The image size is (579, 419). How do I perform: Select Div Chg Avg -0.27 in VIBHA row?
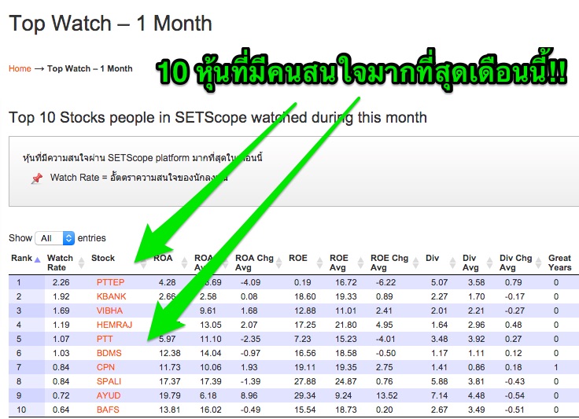pos(514,311)
